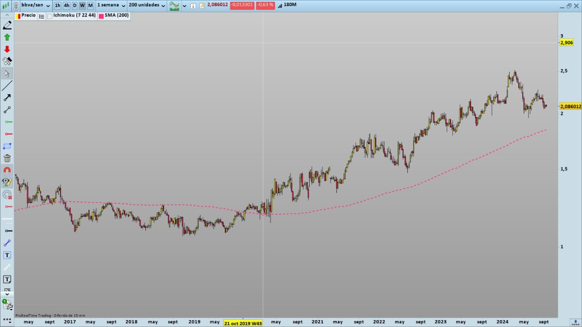Screen dimensions: 582x327
Task: Select the W weekly timeframe
Action: pos(82,5)
